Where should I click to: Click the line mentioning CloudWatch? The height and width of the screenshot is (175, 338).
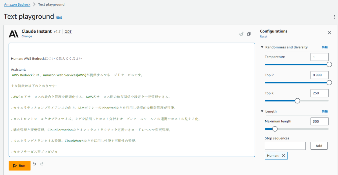click(x=74, y=141)
